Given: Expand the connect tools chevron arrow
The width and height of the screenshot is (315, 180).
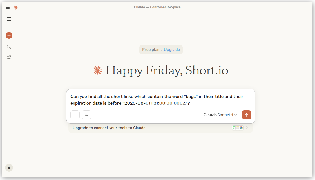Looking at the screenshot, I should (x=247, y=128).
